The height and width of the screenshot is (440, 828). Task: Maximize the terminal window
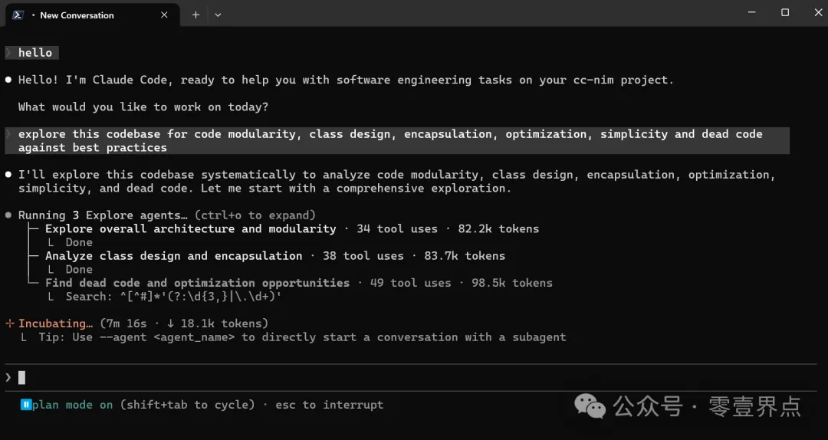(785, 13)
